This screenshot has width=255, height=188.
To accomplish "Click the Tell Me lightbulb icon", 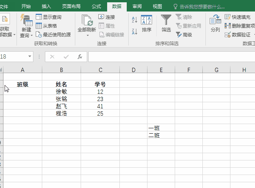I will [175, 7].
